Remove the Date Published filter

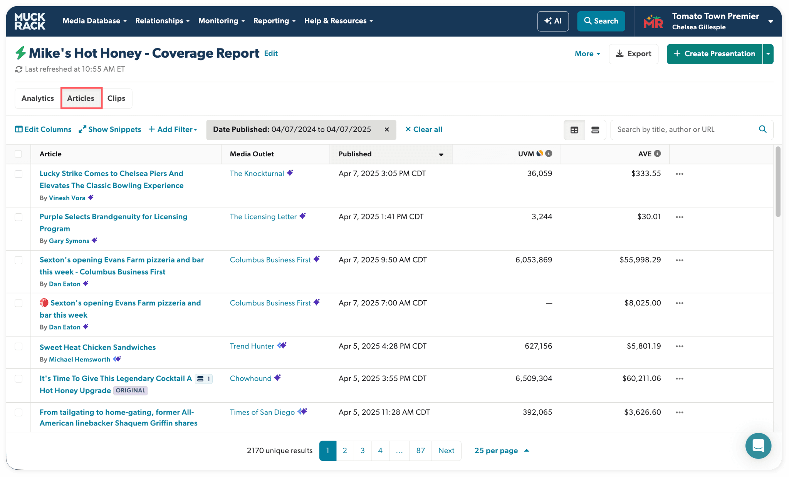tap(387, 130)
